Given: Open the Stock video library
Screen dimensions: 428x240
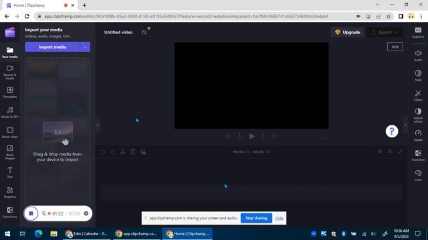Looking at the screenshot, I should pyautogui.click(x=10, y=133).
